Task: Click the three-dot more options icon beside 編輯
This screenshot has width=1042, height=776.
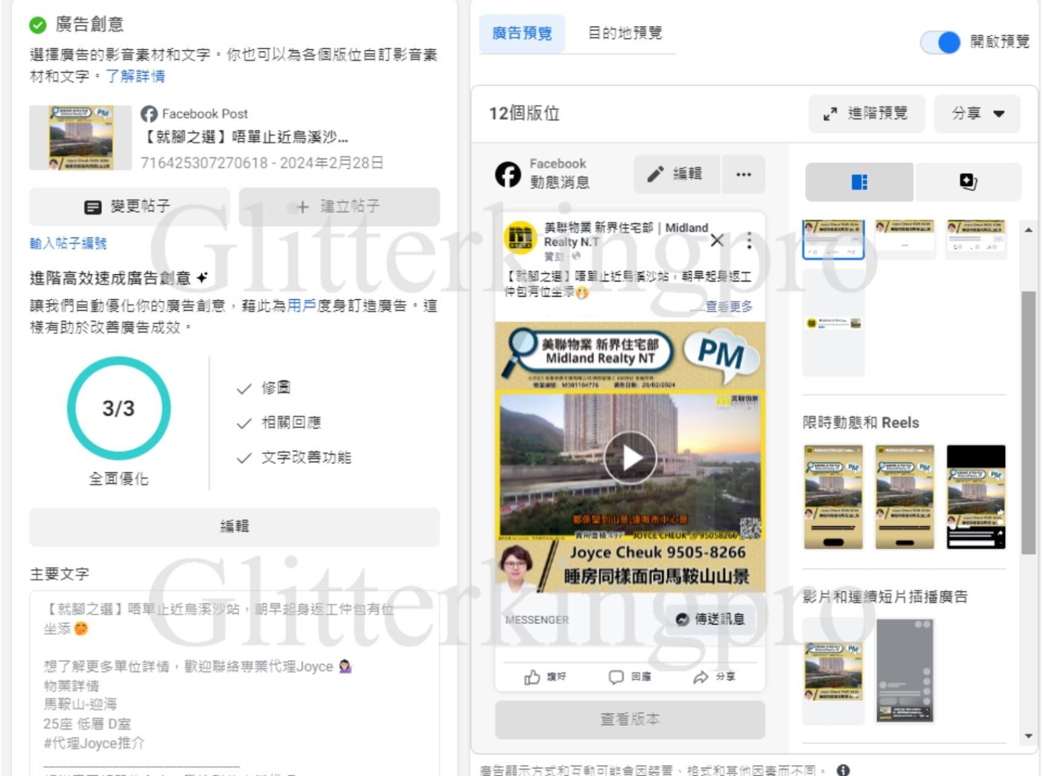Action: (743, 174)
